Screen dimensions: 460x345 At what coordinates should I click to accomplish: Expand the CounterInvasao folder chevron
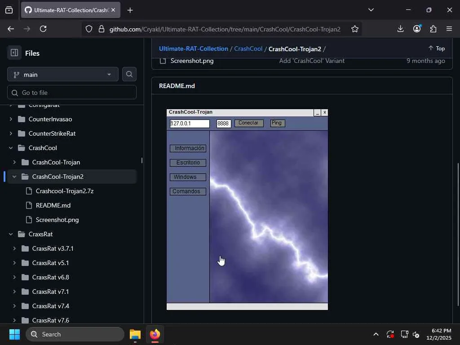tap(11, 119)
